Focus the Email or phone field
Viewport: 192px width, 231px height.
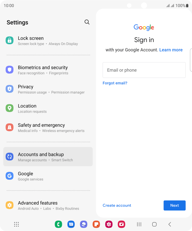144,70
